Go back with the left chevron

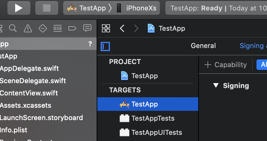coord(122,29)
